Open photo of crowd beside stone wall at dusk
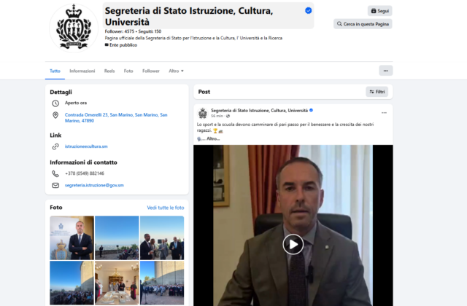This screenshot has height=306, width=467. coord(72,283)
